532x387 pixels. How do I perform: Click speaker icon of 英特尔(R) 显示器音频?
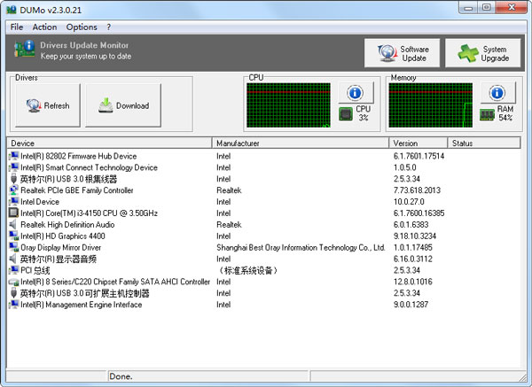(x=13, y=259)
